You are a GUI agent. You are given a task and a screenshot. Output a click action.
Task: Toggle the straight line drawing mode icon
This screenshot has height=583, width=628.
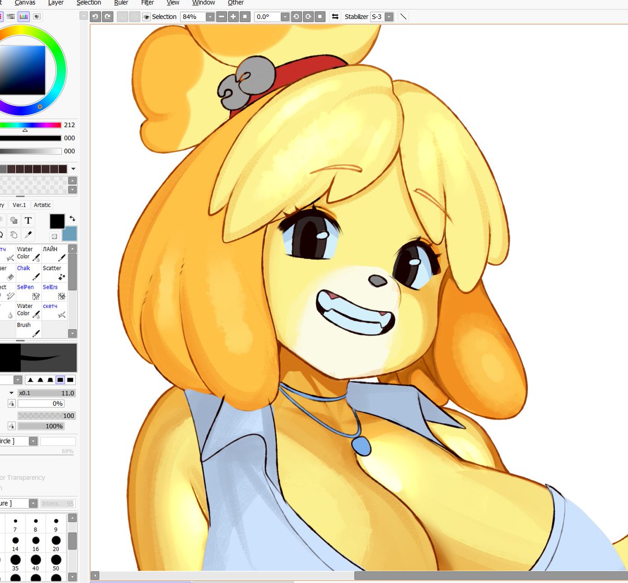pos(403,17)
